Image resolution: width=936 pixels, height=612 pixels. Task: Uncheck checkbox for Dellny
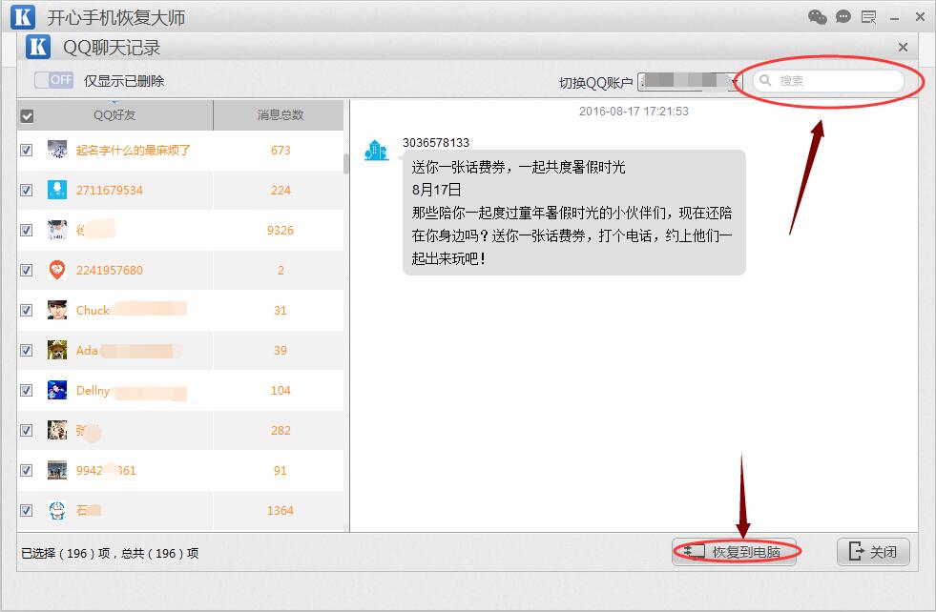[27, 390]
